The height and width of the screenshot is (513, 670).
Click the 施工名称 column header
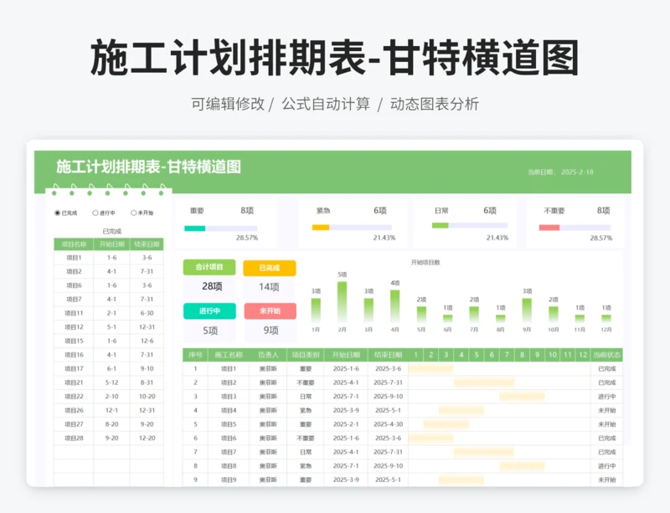point(229,355)
